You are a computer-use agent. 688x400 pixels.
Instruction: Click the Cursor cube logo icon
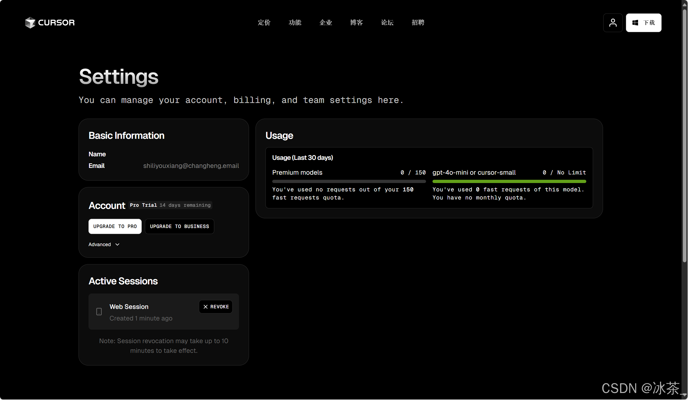click(30, 23)
